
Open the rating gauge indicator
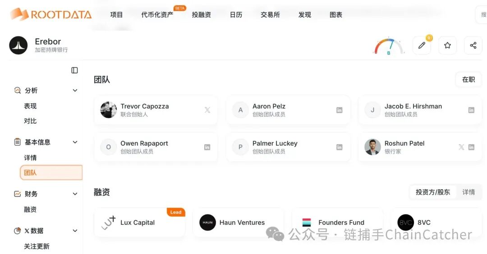click(389, 46)
